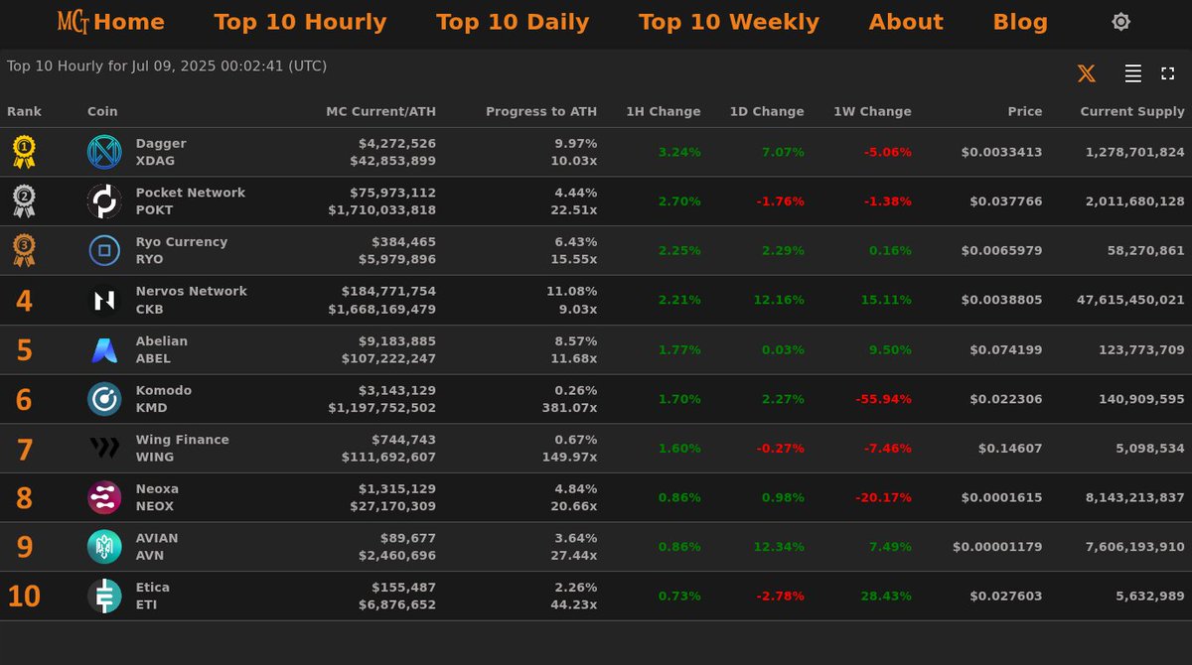Sort by the Price column header
Image resolution: width=1192 pixels, height=665 pixels.
point(1025,112)
